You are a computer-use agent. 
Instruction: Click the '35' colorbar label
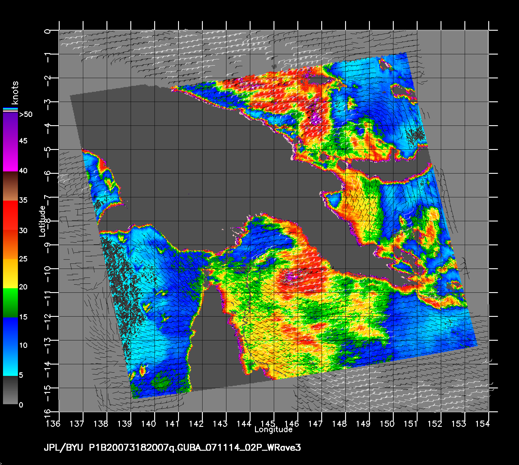23,200
